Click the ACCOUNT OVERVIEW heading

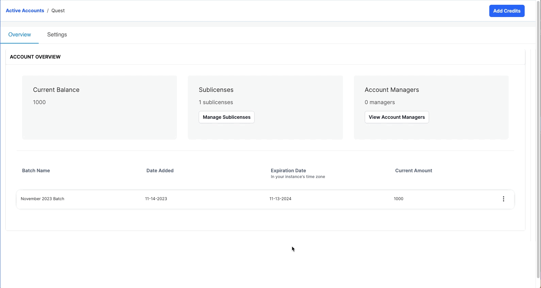click(x=35, y=57)
